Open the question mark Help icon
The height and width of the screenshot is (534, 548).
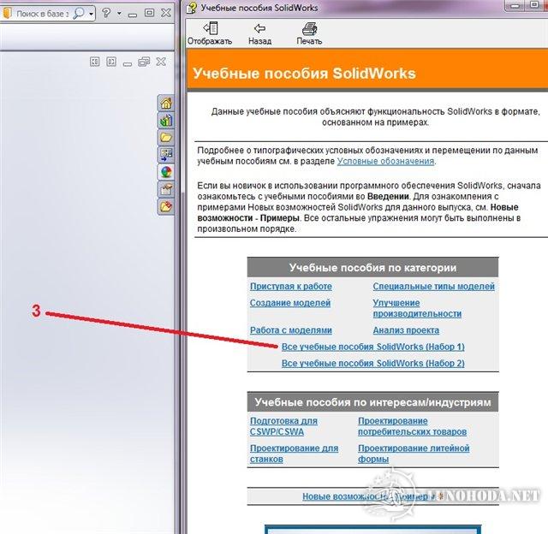106,14
